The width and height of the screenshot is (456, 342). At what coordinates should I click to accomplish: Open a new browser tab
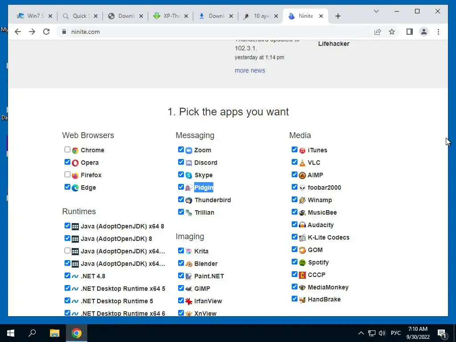[338, 16]
